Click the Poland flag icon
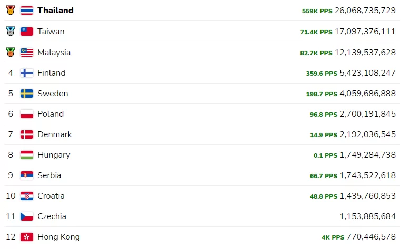This screenshot has height=249, width=401. coord(27,114)
